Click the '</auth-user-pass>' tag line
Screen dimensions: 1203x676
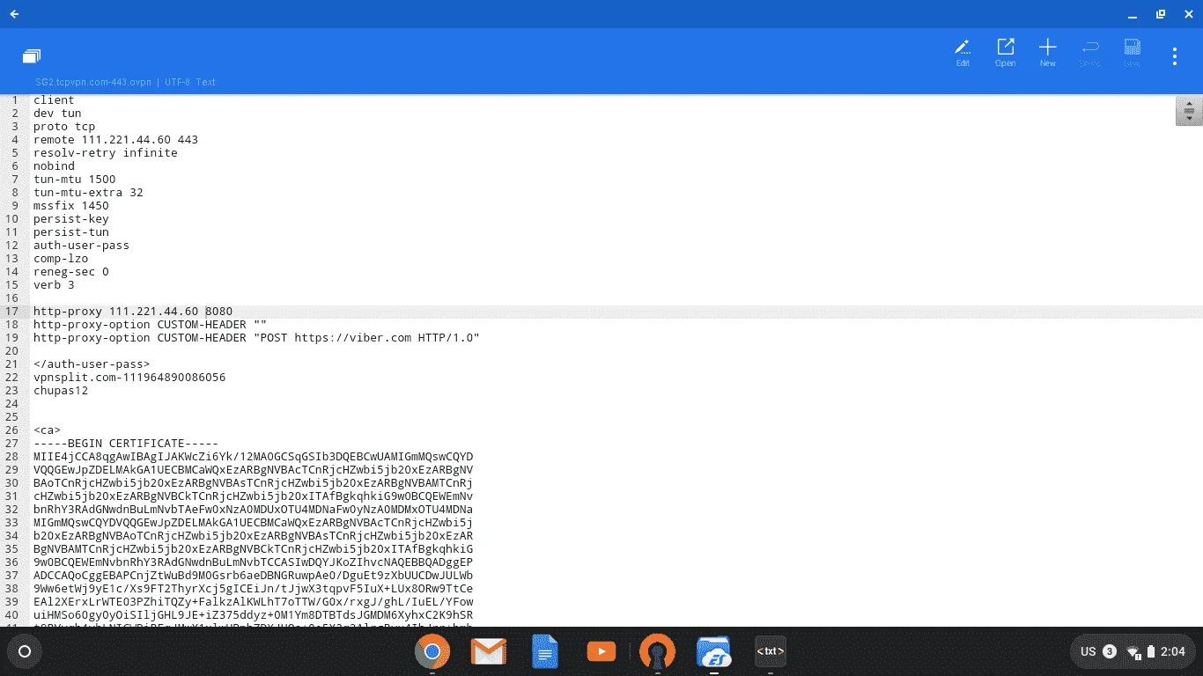pyautogui.click(x=92, y=364)
